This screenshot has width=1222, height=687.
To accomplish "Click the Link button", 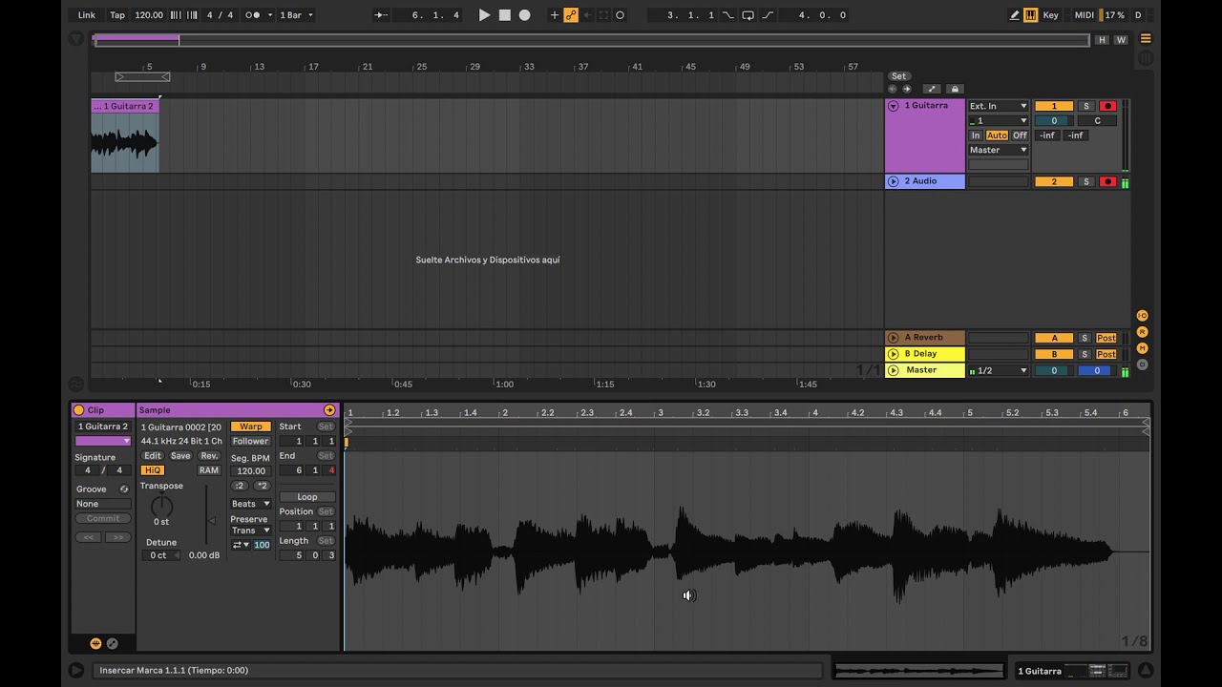I will point(87,15).
